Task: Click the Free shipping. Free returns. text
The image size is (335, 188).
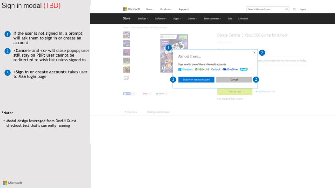Action: (x=230, y=99)
